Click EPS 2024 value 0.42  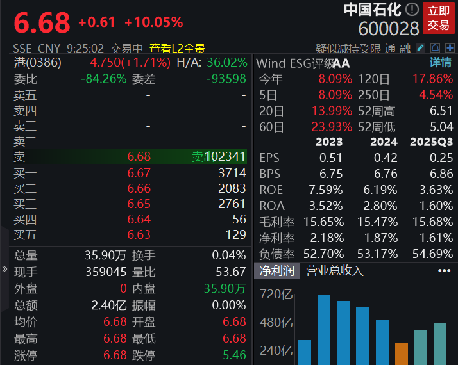tap(386, 158)
